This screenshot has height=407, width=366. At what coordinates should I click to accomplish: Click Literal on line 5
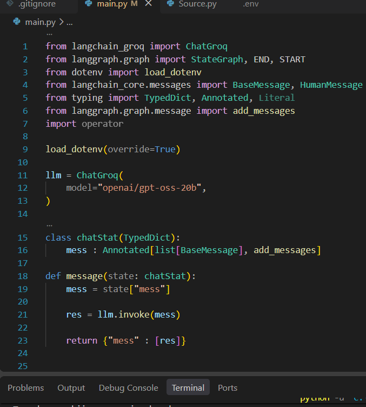[x=277, y=98]
